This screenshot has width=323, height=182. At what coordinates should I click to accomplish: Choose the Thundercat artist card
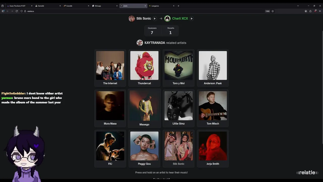[x=144, y=68]
